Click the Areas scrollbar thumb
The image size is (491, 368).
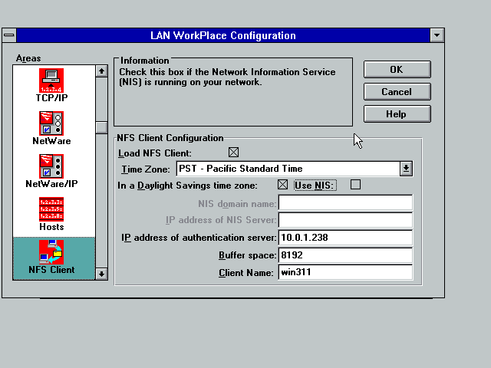101,128
